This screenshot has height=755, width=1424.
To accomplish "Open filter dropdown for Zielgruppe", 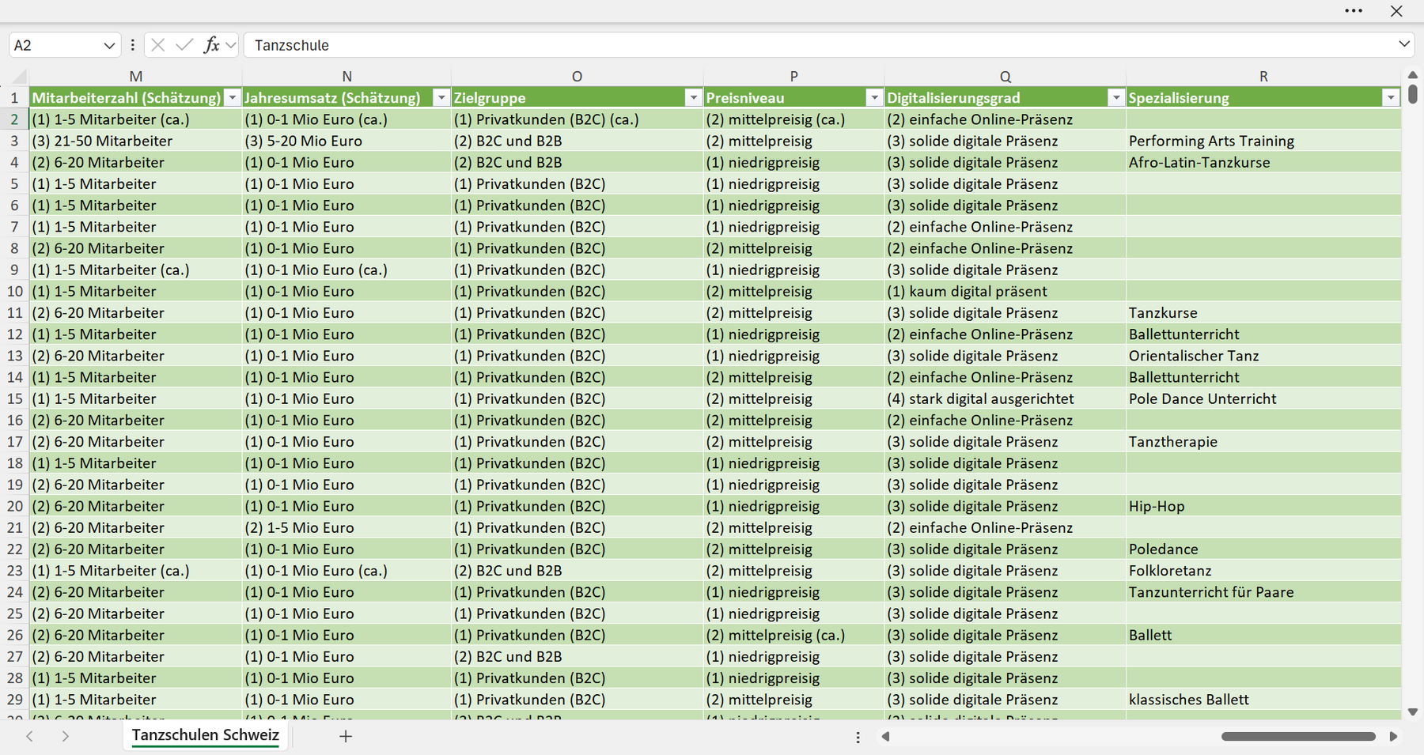I will pos(693,98).
